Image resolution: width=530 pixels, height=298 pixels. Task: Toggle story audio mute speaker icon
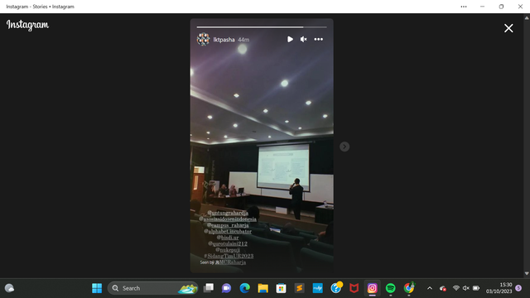(304, 39)
